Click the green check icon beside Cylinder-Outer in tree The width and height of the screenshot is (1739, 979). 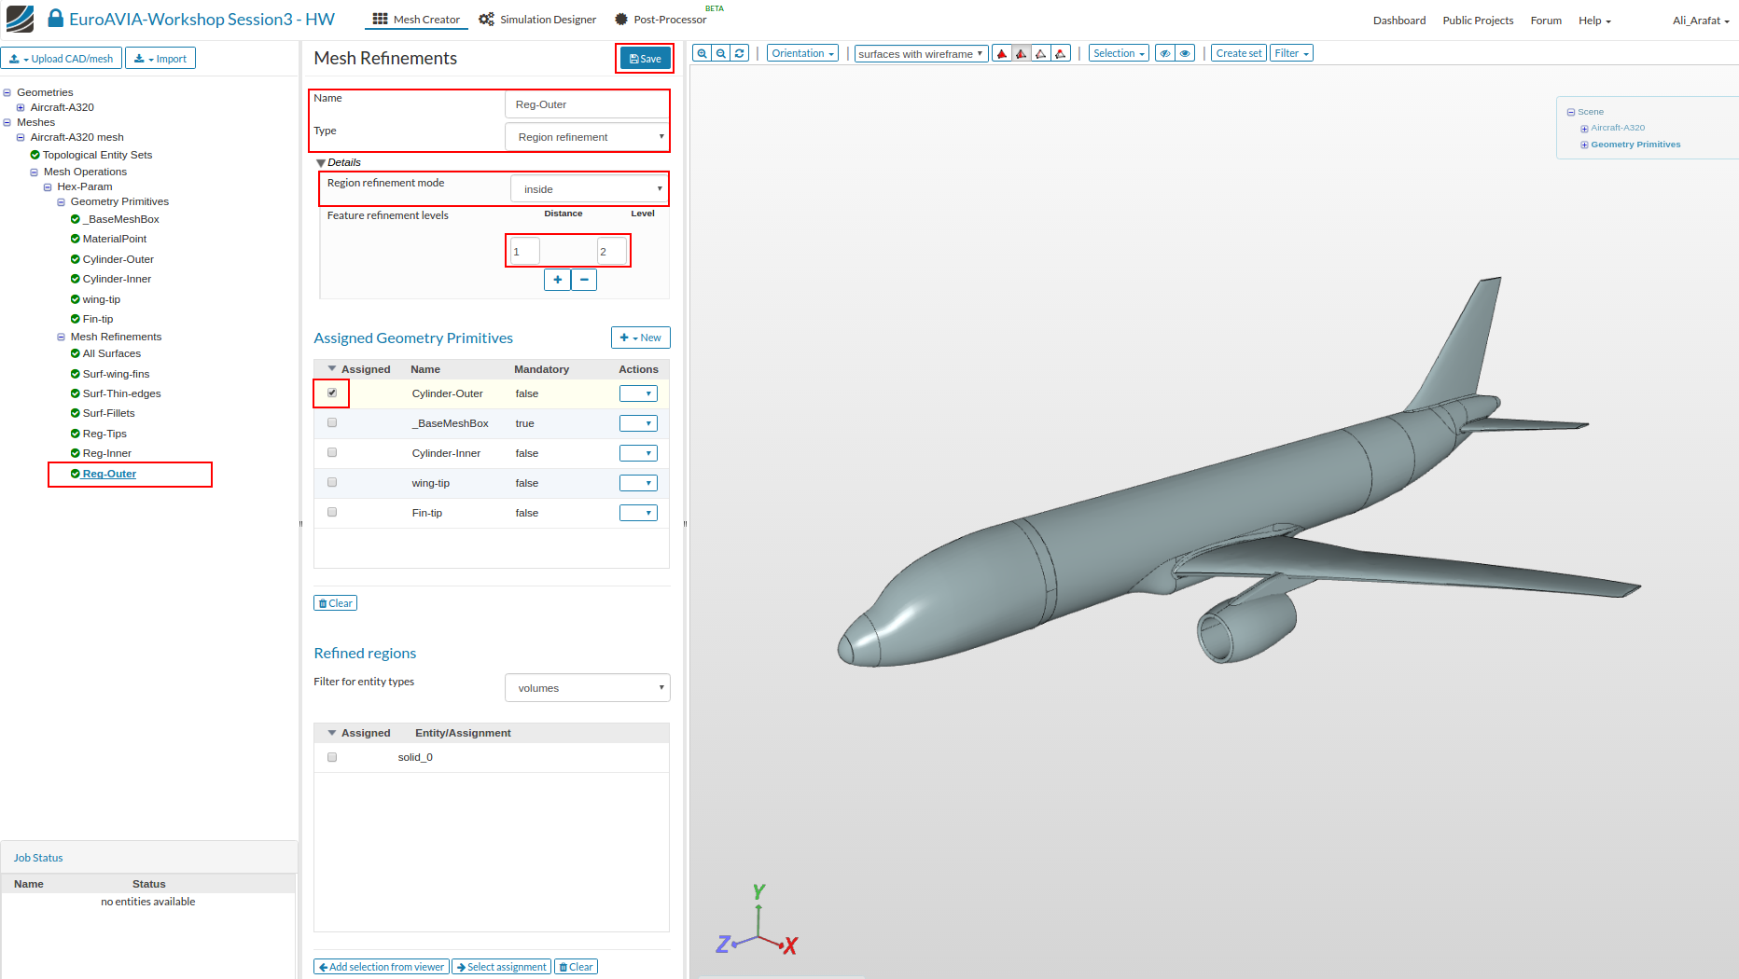pos(76,259)
